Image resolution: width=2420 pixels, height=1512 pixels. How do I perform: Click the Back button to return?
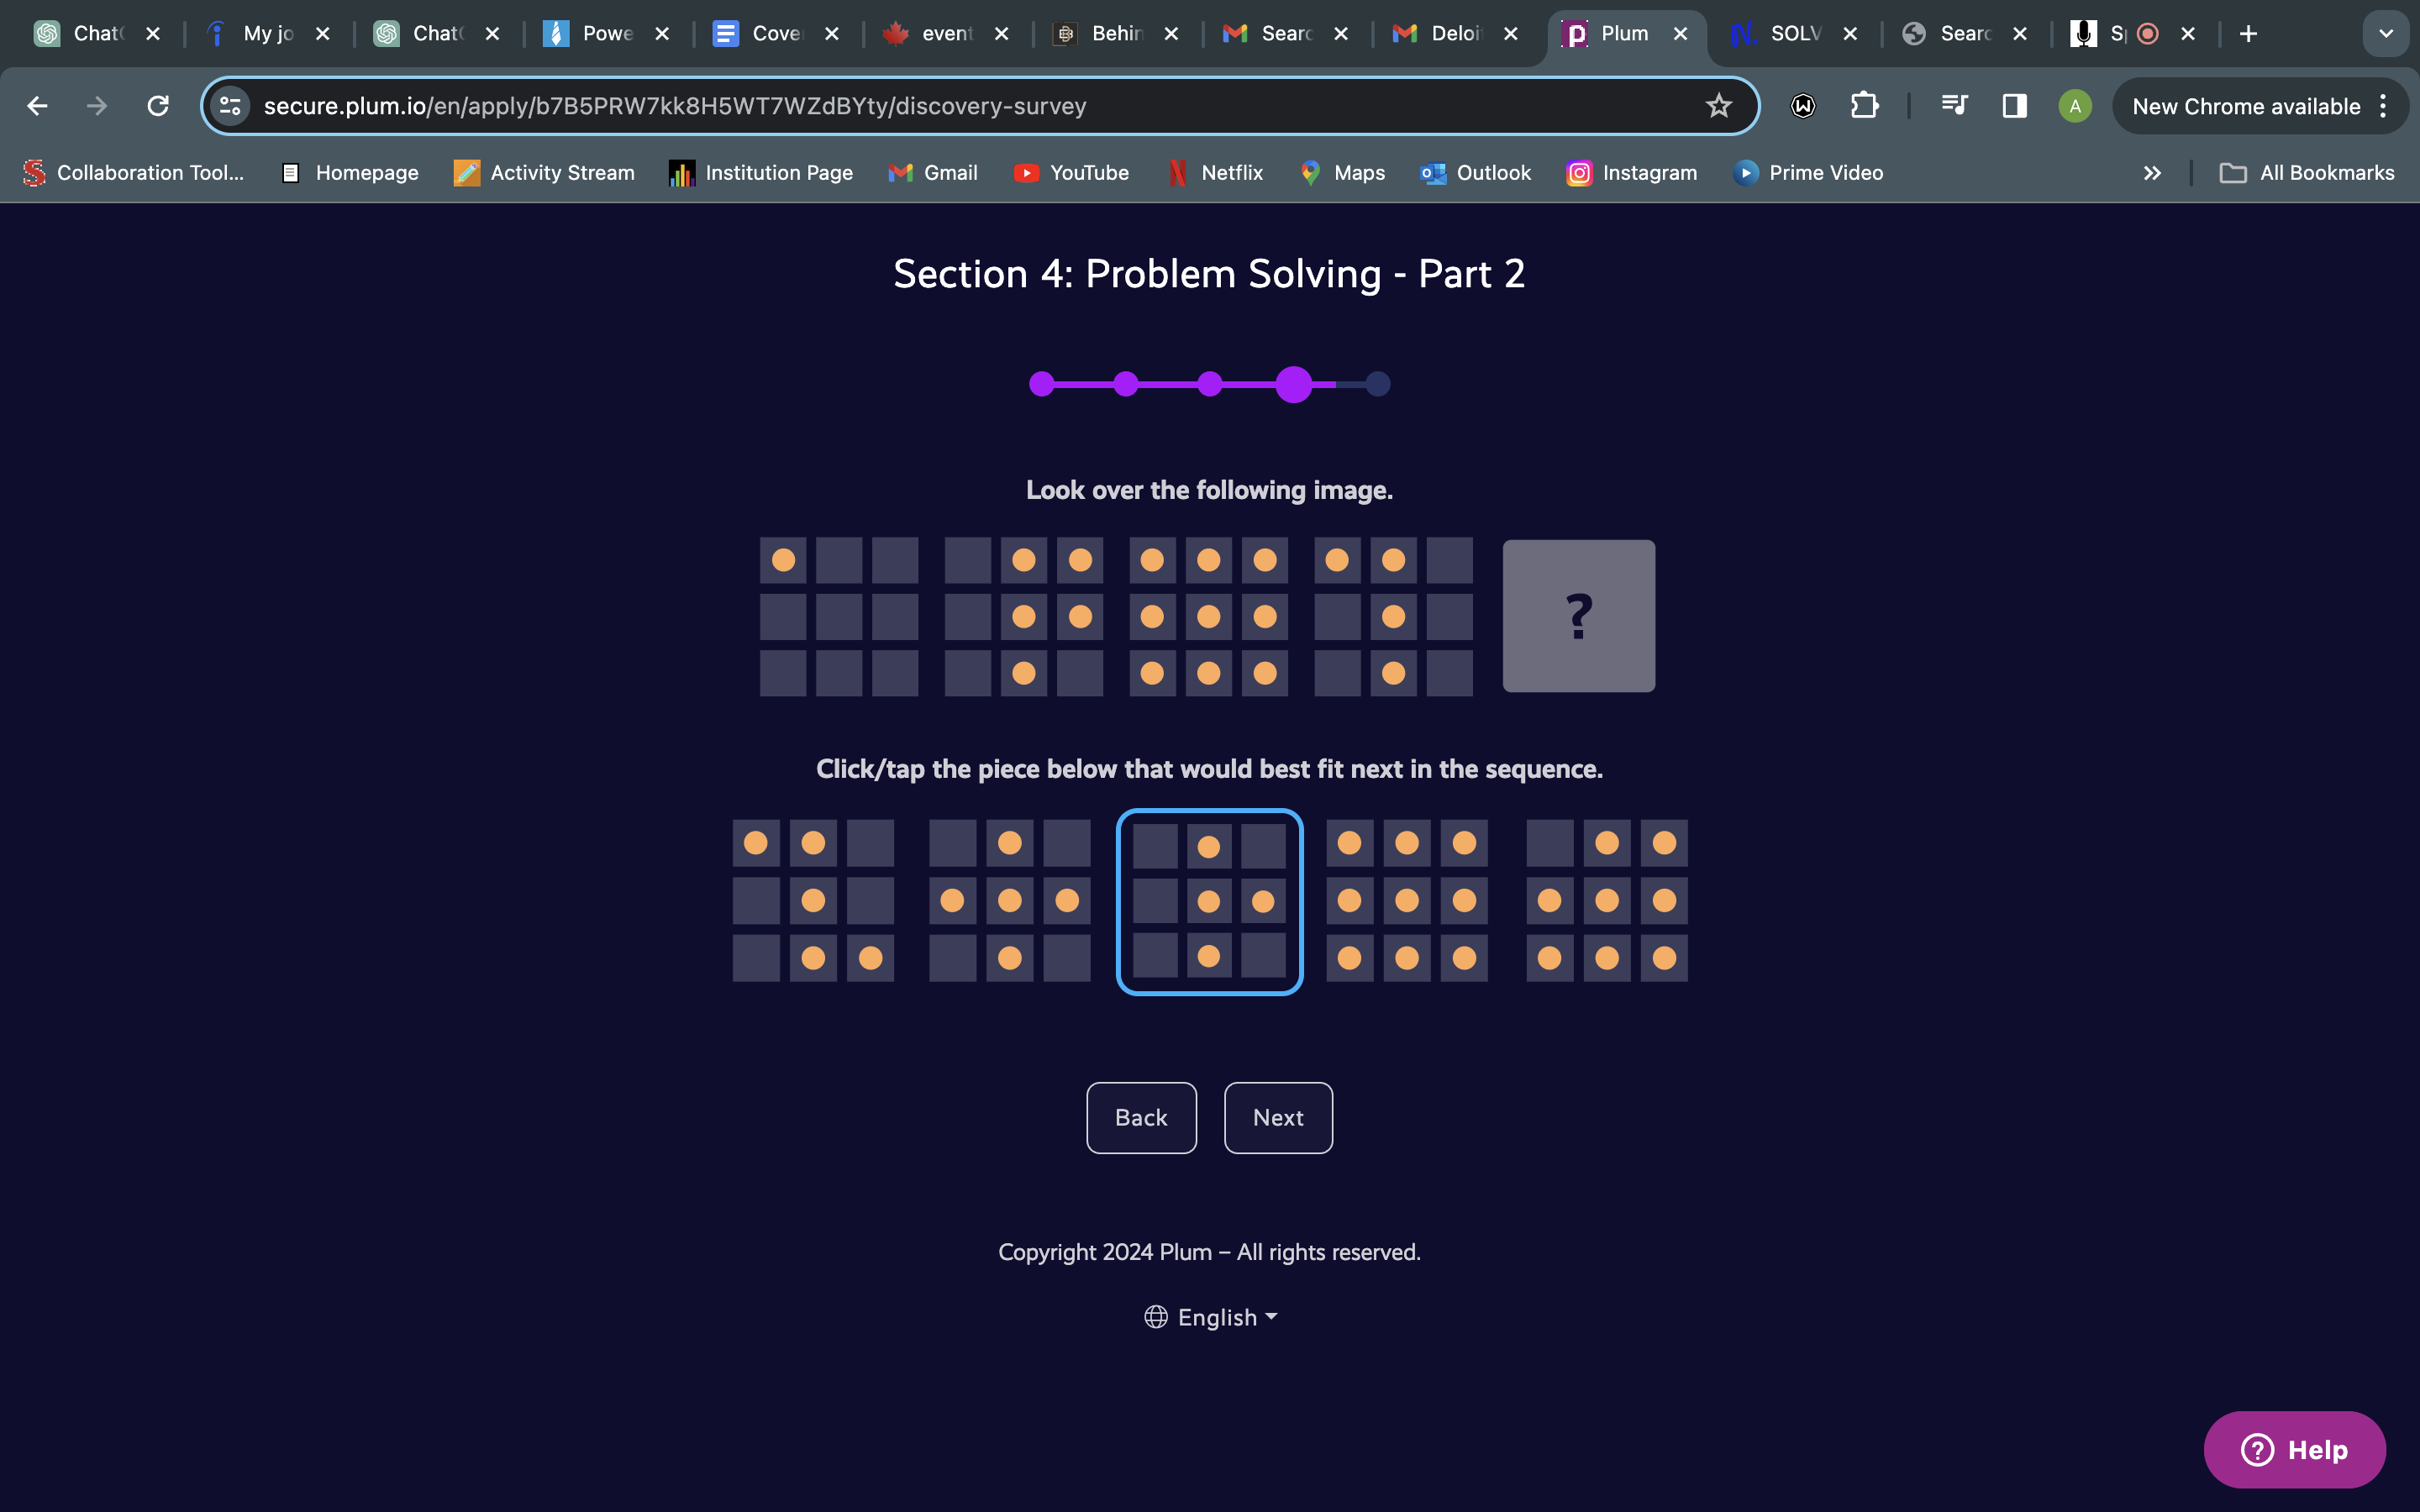click(1141, 1116)
